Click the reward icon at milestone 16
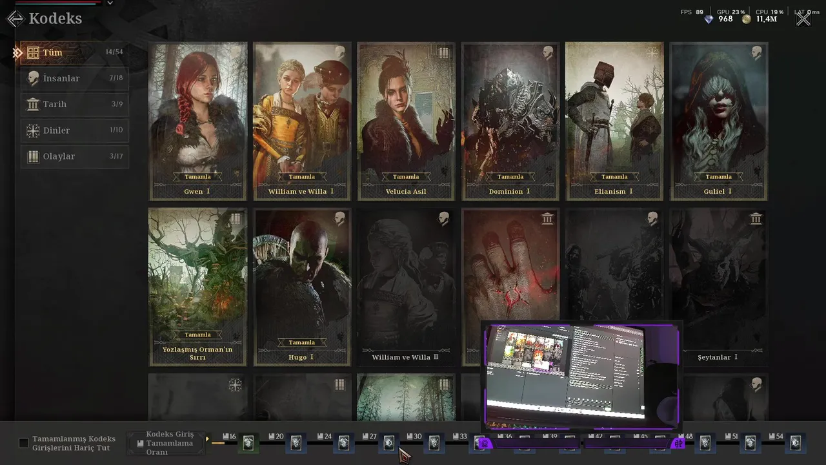This screenshot has height=465, width=826. point(248,443)
